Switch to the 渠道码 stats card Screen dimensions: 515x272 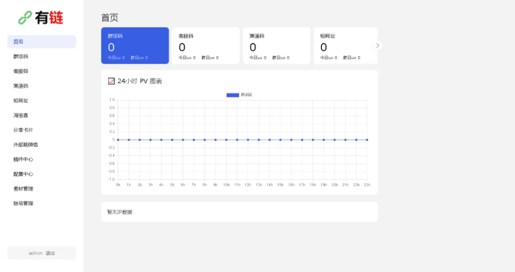click(277, 46)
